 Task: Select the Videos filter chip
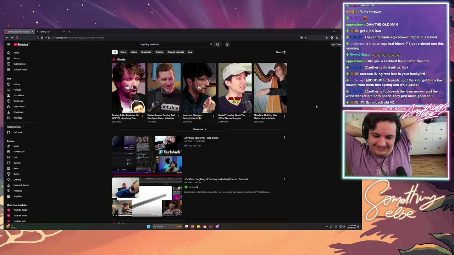tap(134, 52)
